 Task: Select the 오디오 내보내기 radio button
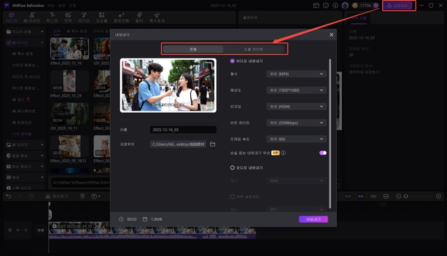coord(232,168)
